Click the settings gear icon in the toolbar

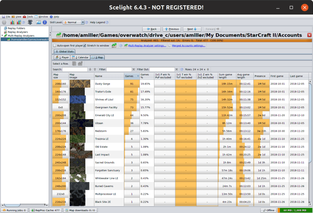[x=4, y=23]
